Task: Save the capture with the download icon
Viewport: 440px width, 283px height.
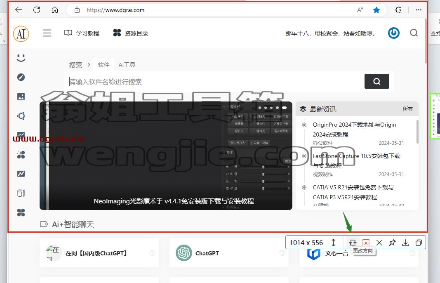Action: pos(405,243)
